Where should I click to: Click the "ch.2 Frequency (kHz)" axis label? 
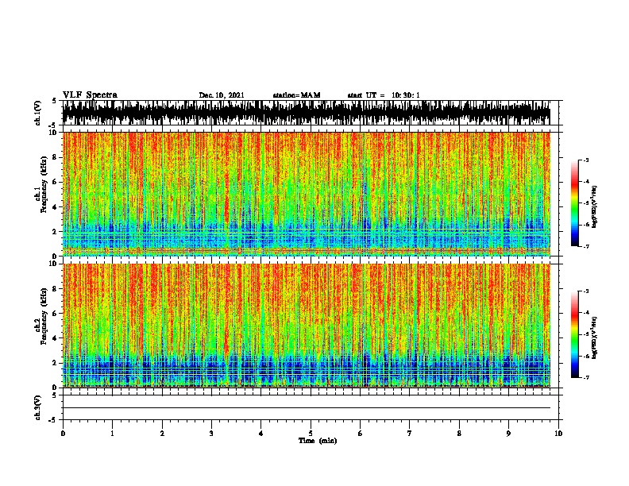tap(41, 316)
